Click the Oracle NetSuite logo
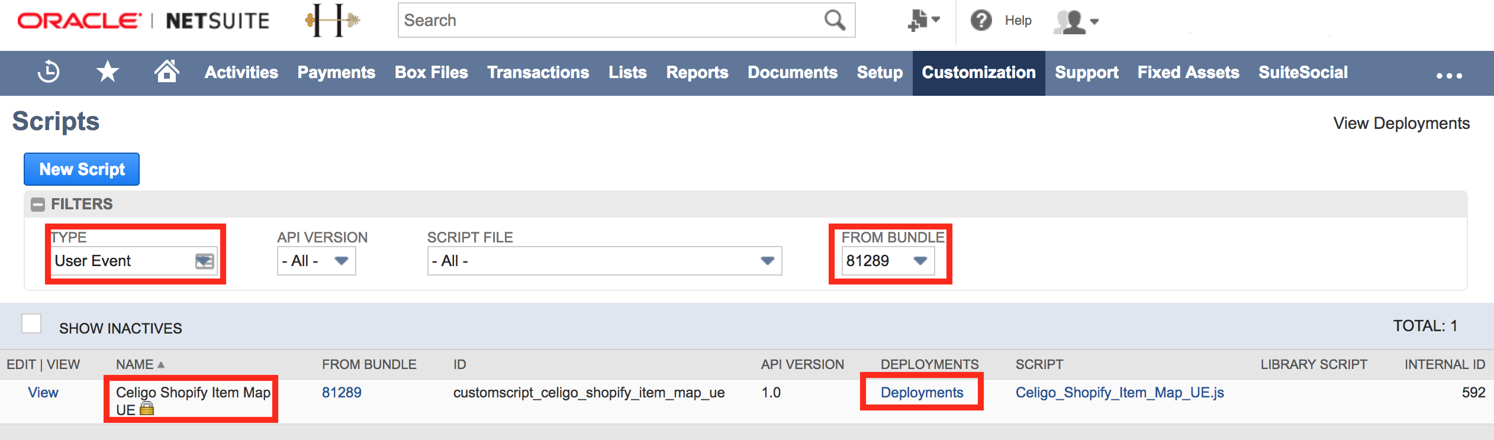This screenshot has height=440, width=1494. coord(143,21)
